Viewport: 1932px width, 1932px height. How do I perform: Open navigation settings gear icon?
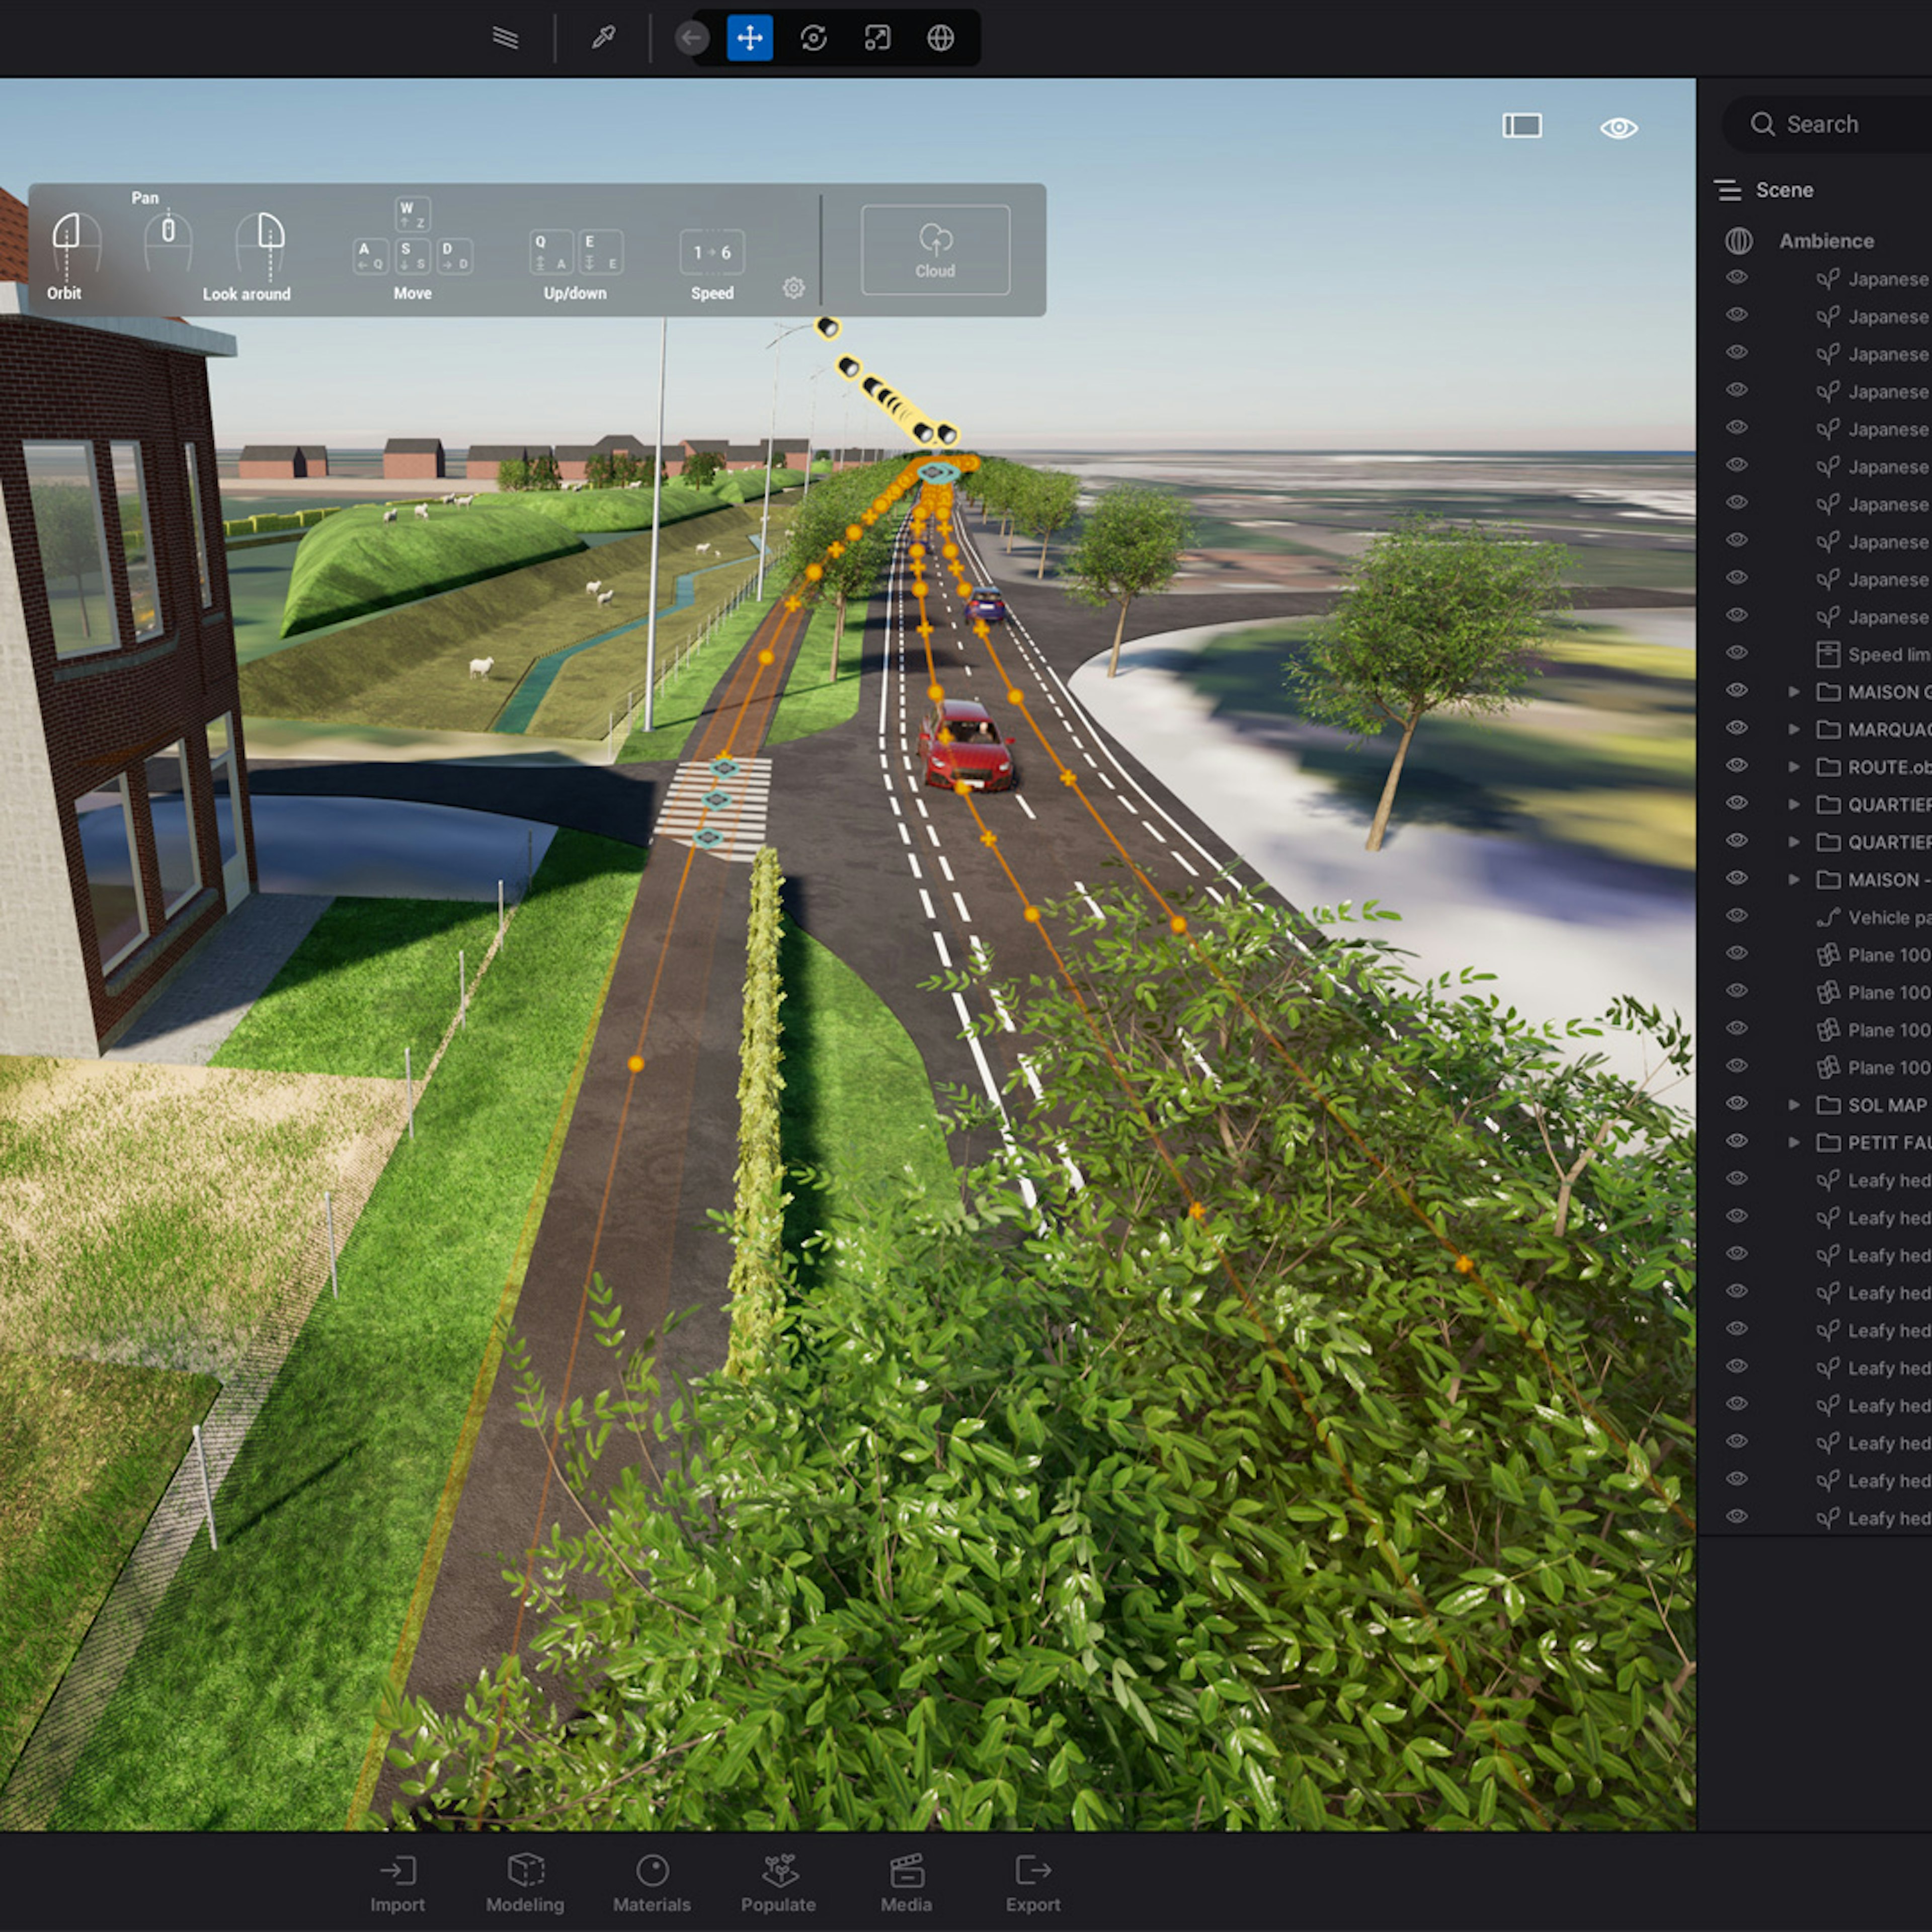(793, 288)
